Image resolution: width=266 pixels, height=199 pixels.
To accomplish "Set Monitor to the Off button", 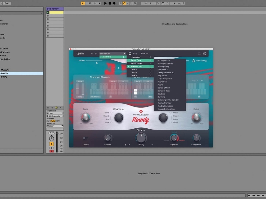I will click(58, 121).
